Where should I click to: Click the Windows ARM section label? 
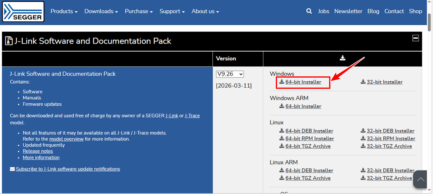(289, 98)
